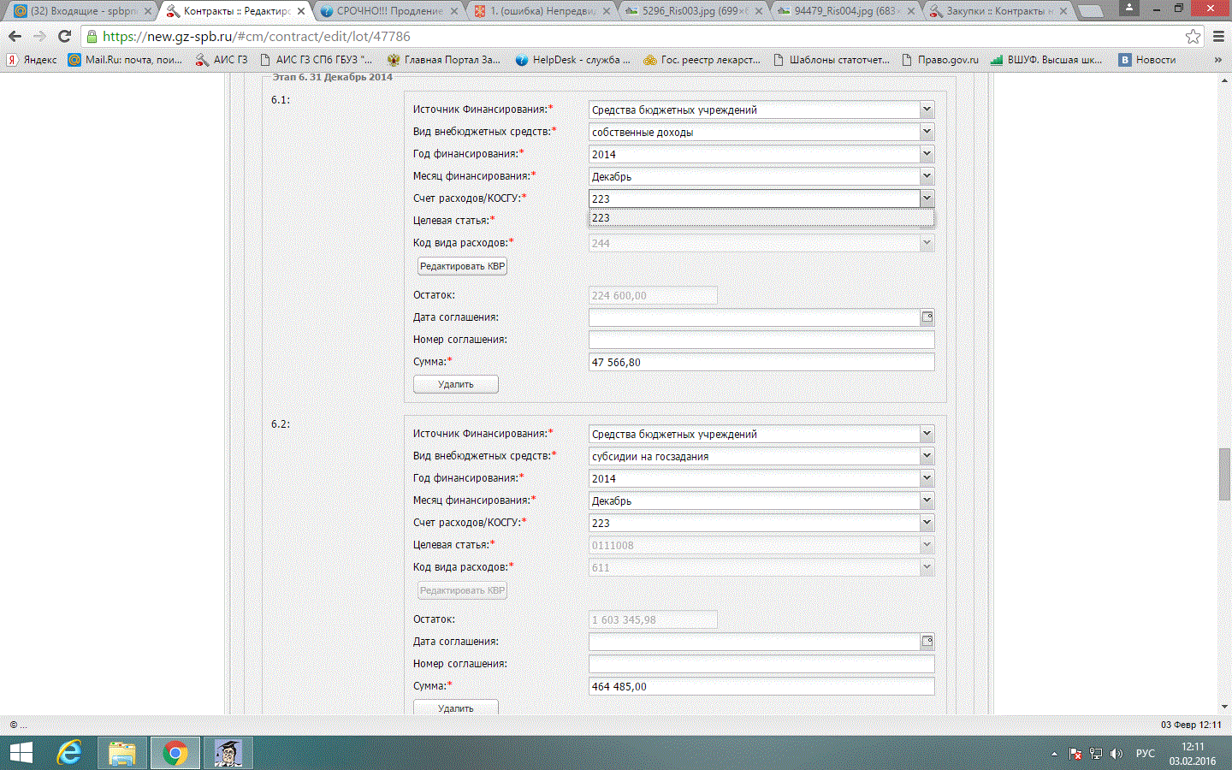Show hidden system tray icons
The image size is (1232, 770).
1054,754
